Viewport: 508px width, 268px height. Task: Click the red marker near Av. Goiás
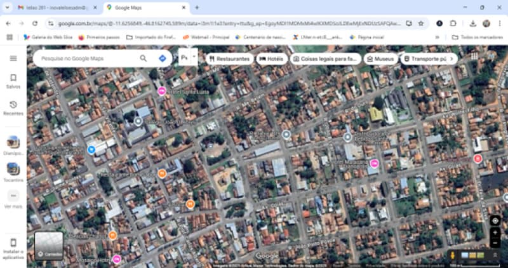(478, 159)
